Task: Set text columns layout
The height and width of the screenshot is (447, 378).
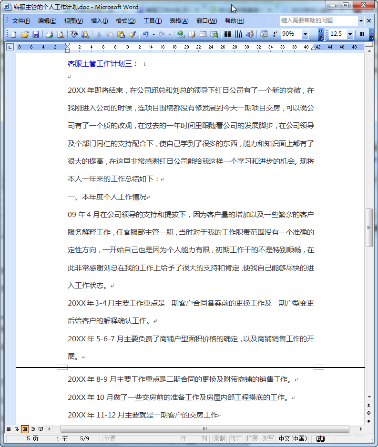Action: (227, 34)
